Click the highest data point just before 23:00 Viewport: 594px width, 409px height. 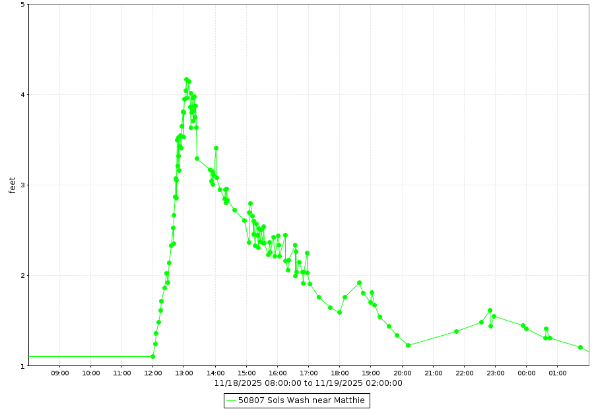click(x=490, y=310)
